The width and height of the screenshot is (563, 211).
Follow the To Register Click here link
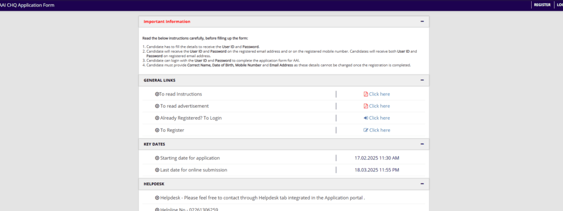(x=379, y=130)
